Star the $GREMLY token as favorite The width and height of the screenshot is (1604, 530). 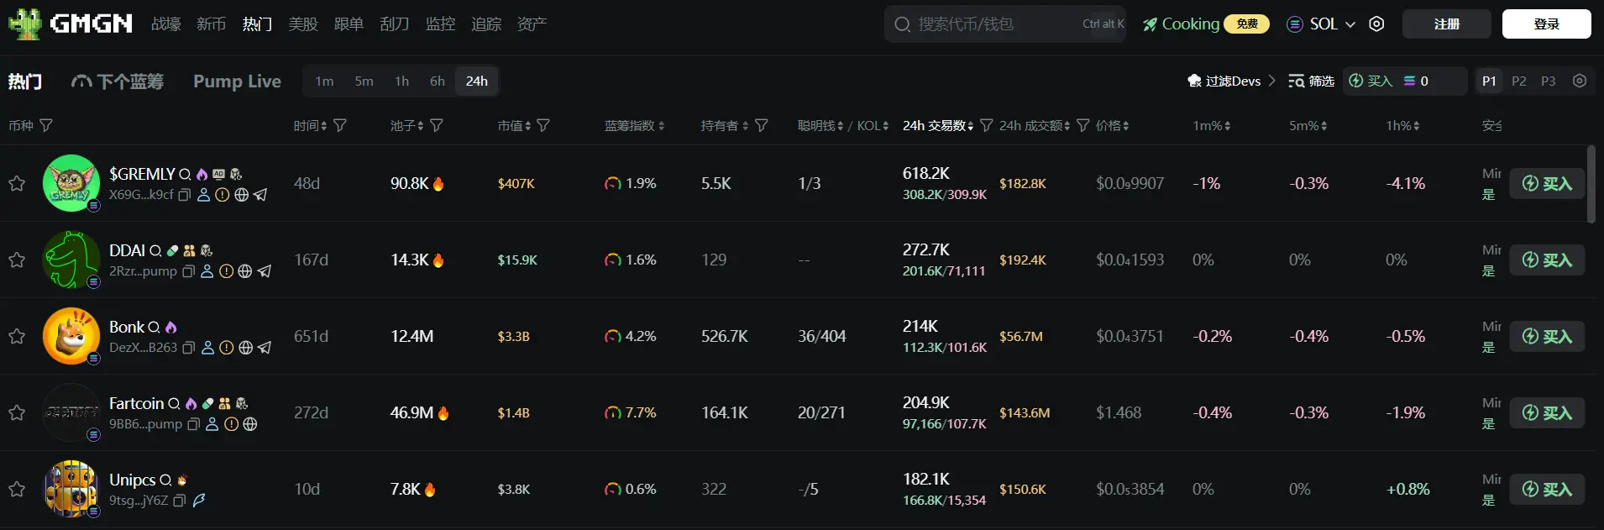point(17,183)
